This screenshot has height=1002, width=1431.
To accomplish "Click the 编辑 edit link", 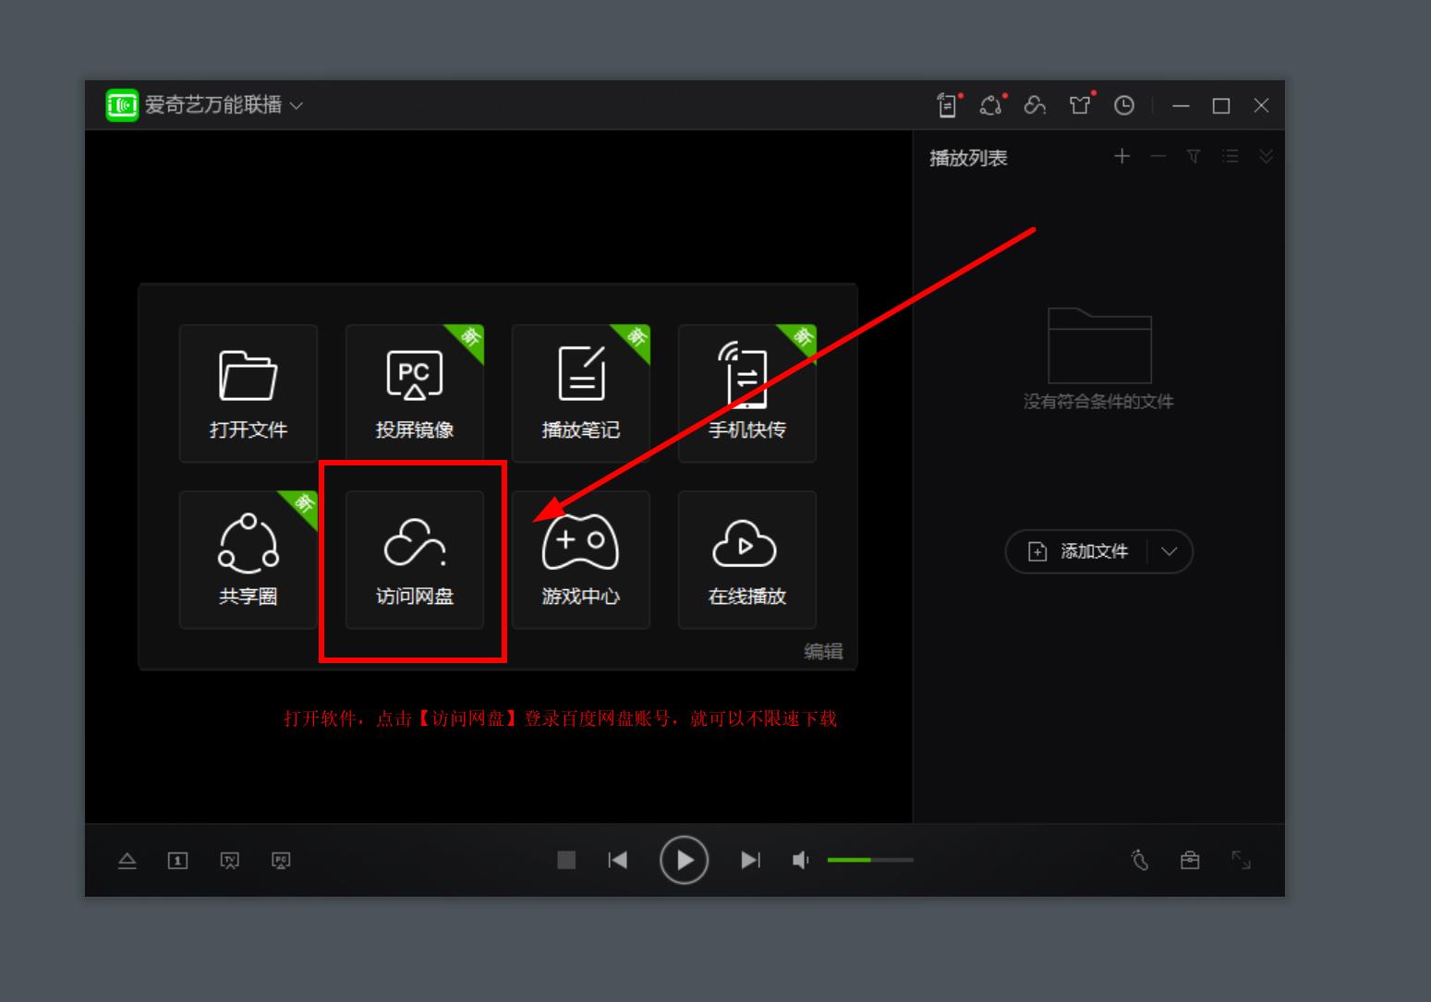I will [822, 651].
